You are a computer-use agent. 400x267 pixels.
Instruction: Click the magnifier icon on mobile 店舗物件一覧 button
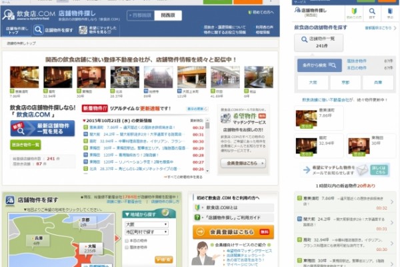pos(304,39)
